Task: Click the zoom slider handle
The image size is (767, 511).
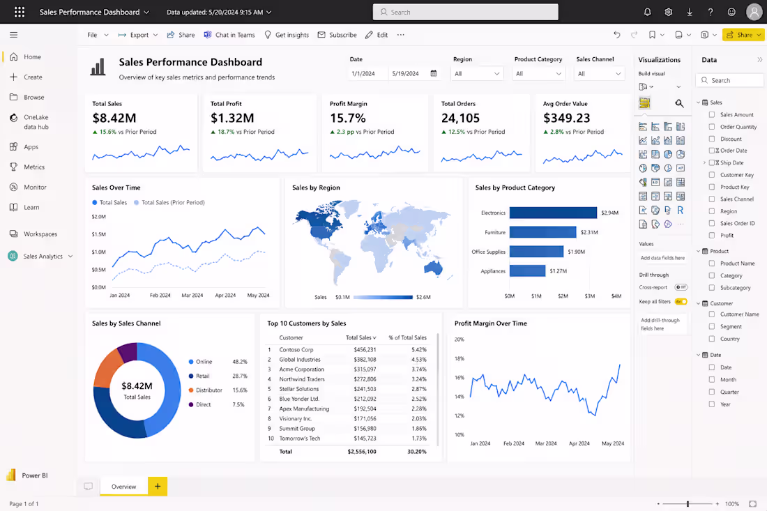Action: (688, 503)
